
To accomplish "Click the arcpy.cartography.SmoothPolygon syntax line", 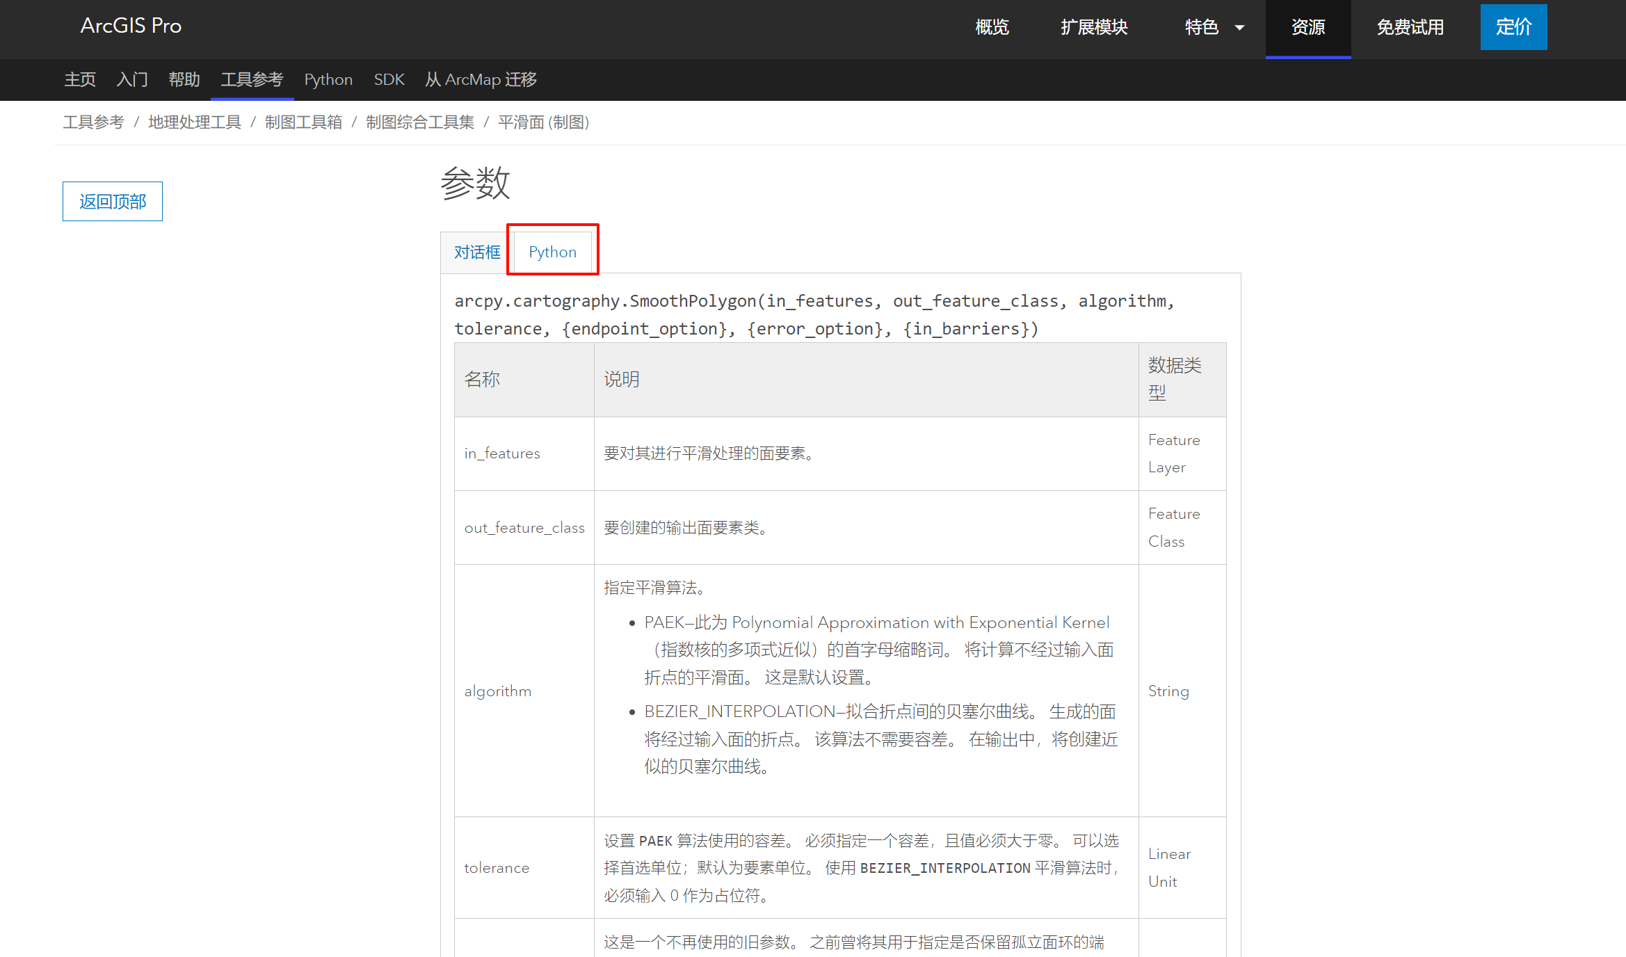I will click(x=815, y=314).
